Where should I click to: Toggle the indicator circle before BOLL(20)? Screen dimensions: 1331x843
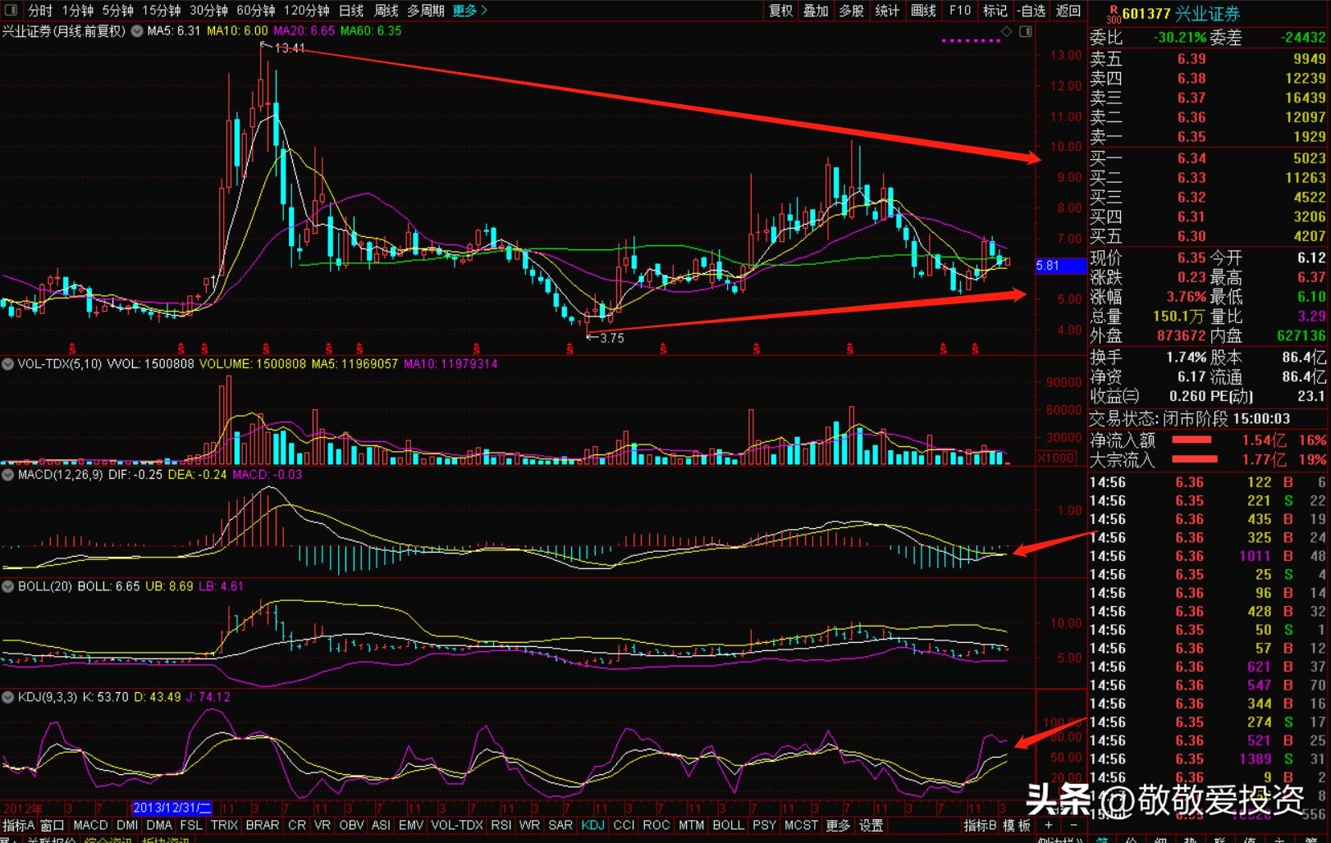point(7,586)
